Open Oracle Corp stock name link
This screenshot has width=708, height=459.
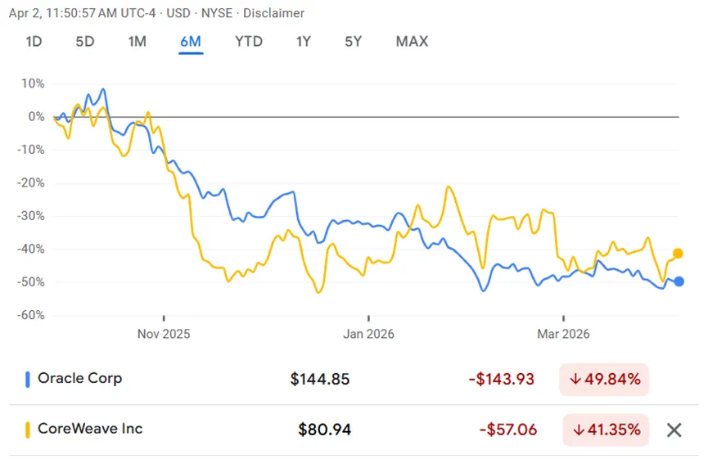coord(80,378)
